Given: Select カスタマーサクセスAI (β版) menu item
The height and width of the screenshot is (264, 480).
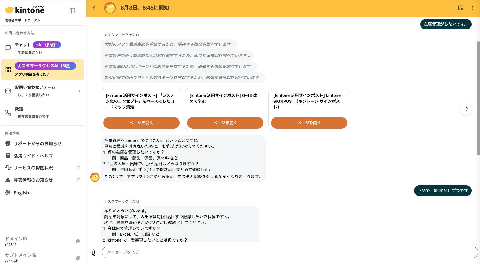Looking at the screenshot, I should coord(42,70).
